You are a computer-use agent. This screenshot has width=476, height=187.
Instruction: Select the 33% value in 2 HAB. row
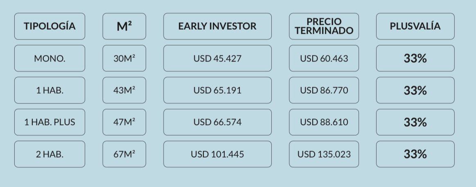click(415, 154)
